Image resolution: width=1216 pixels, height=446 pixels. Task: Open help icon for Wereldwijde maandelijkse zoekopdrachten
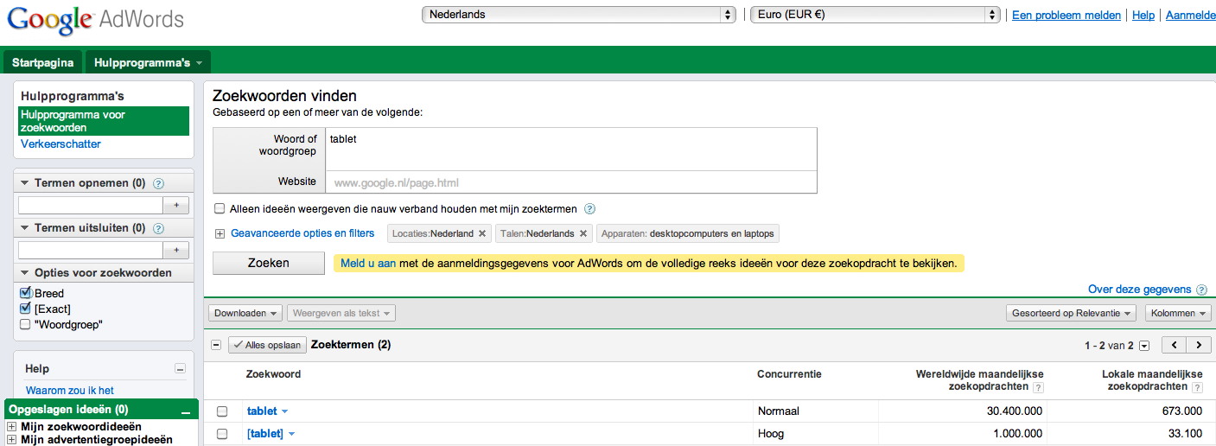(x=1038, y=387)
